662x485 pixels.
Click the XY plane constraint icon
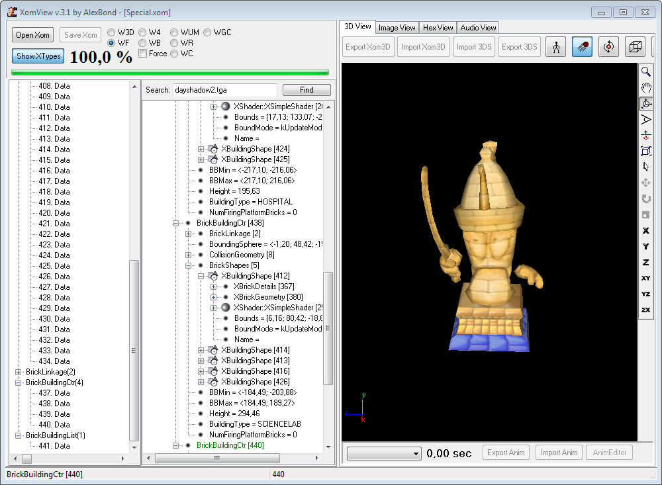[x=645, y=278]
